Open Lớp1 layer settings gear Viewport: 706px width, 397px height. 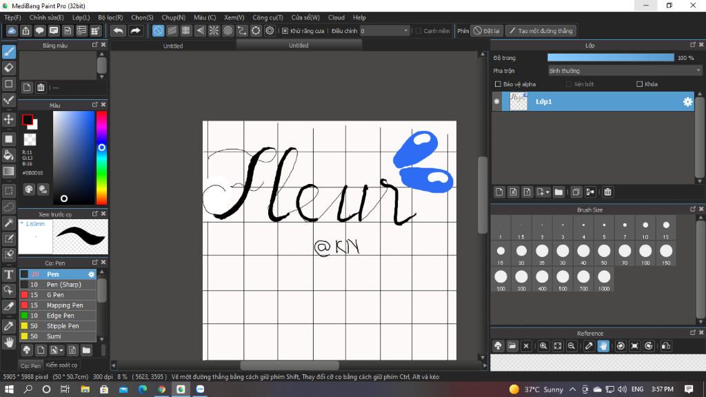(x=687, y=102)
